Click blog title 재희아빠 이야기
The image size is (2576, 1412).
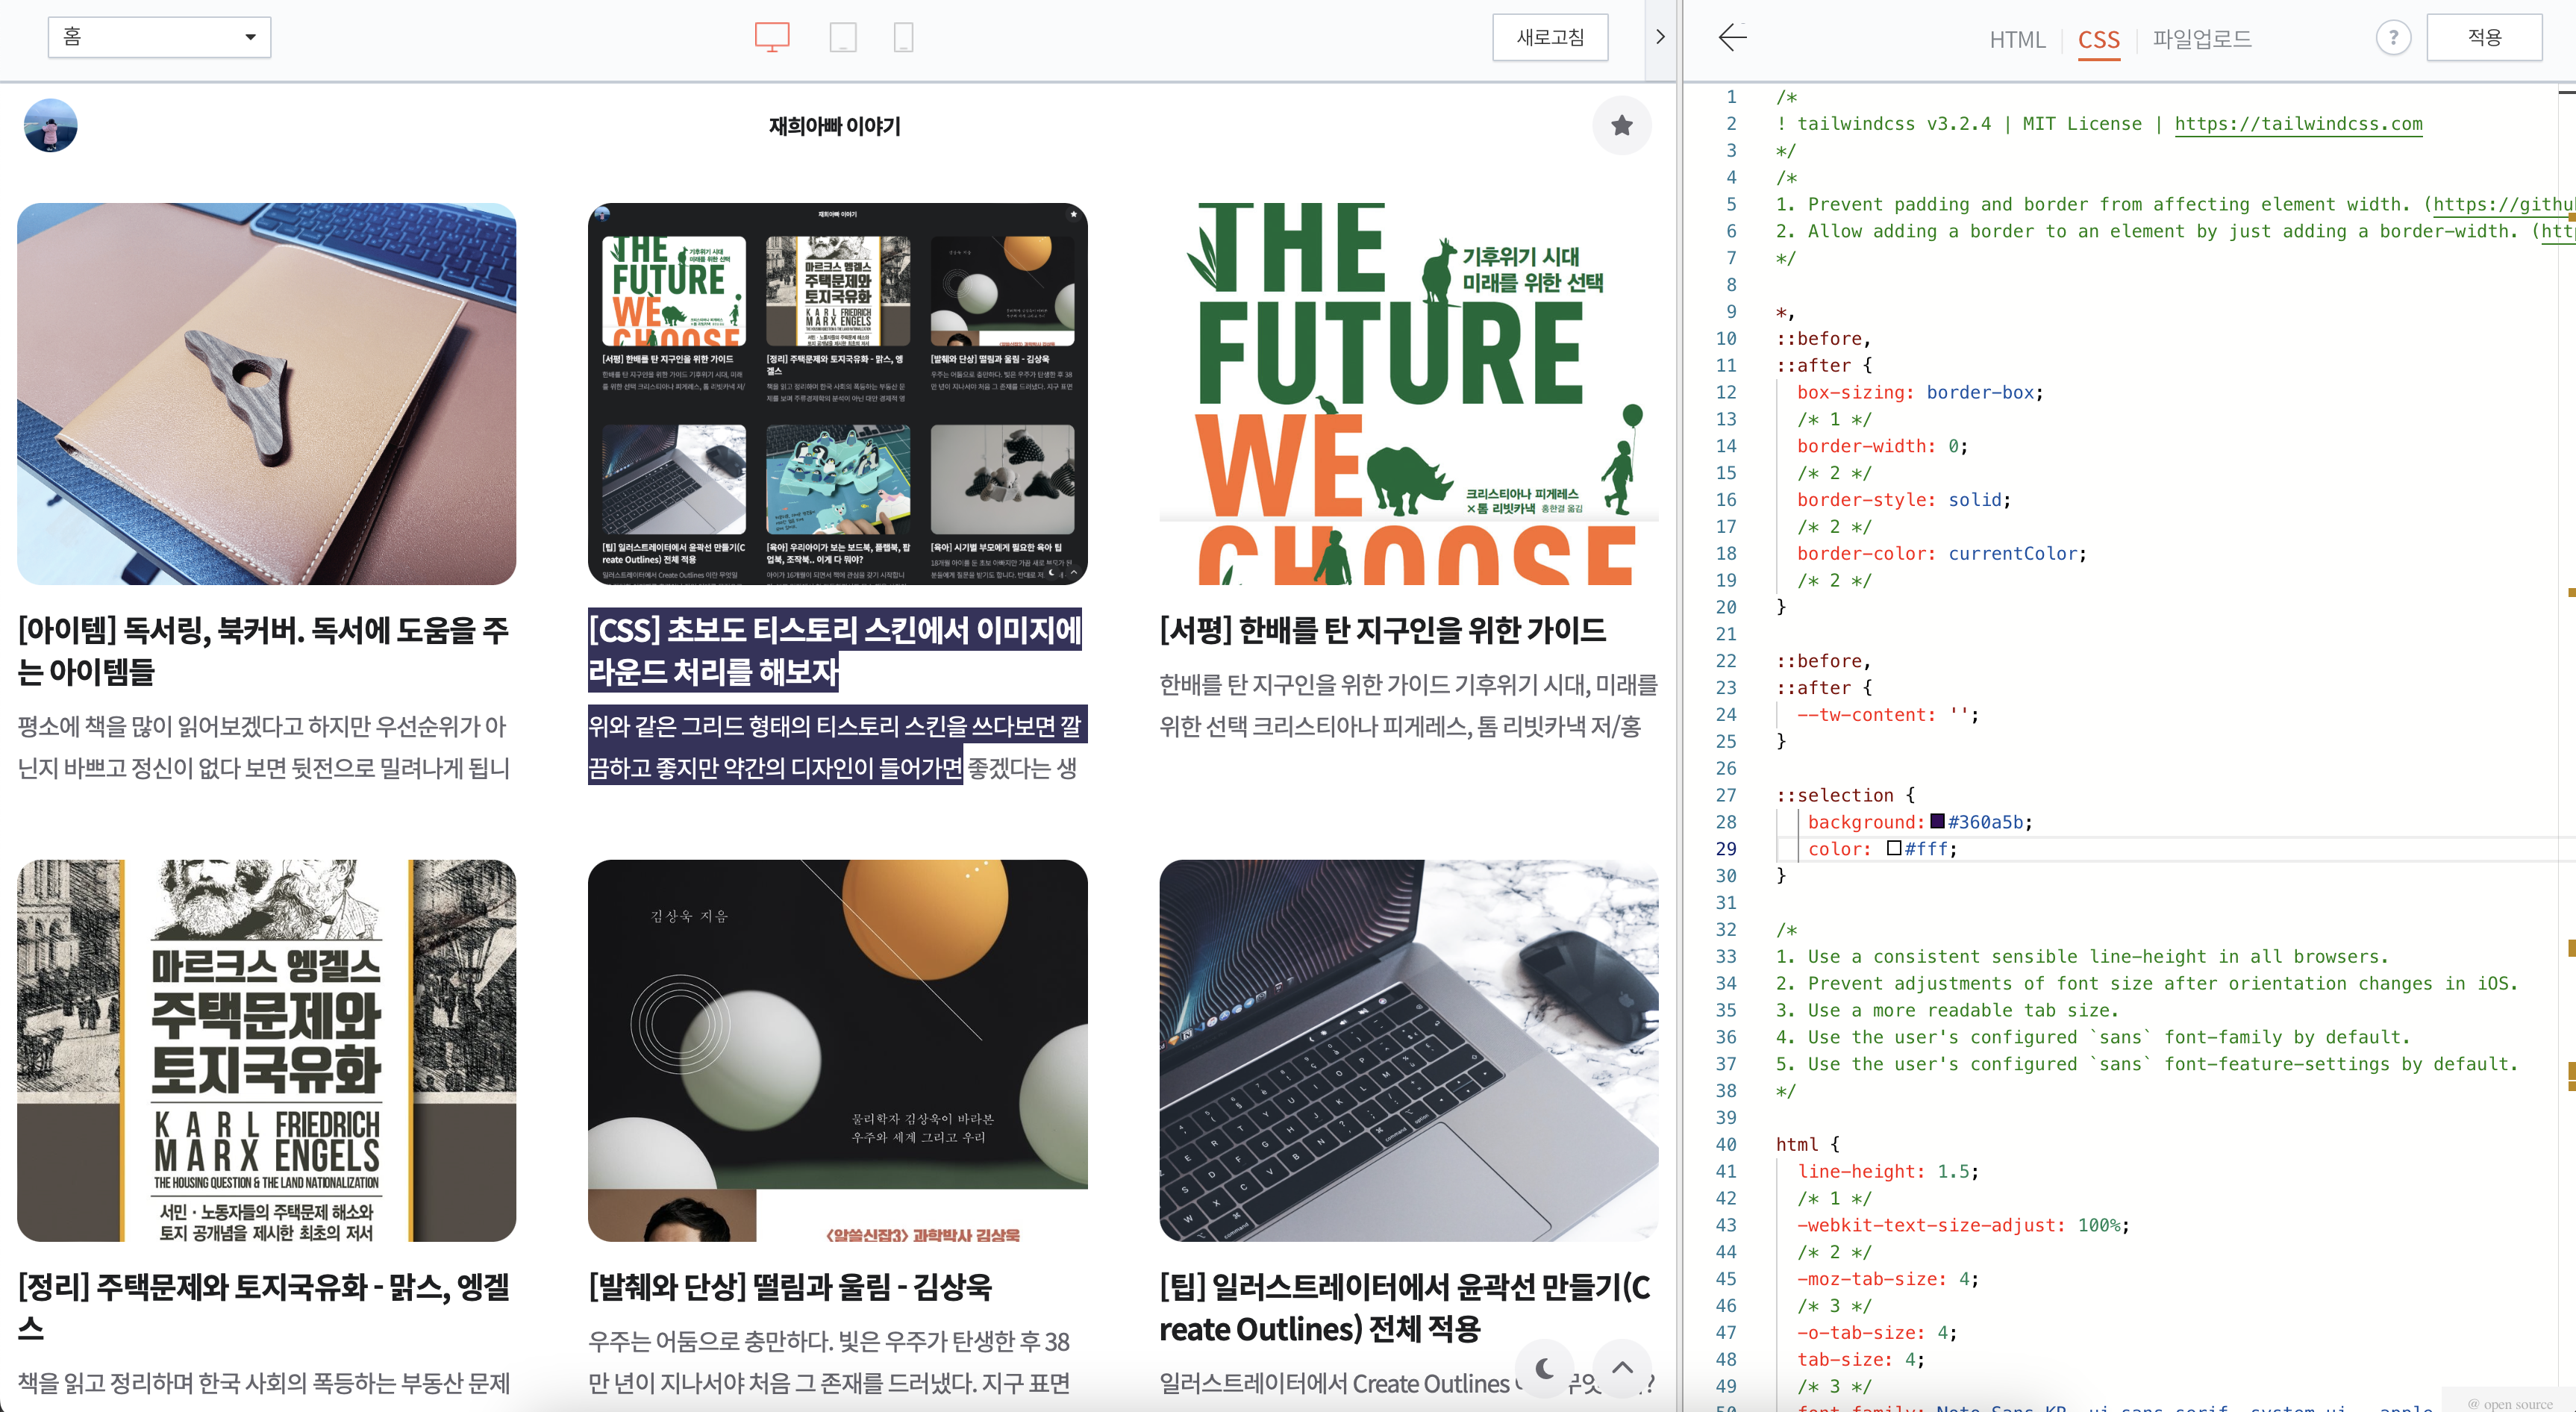pyautogui.click(x=834, y=126)
